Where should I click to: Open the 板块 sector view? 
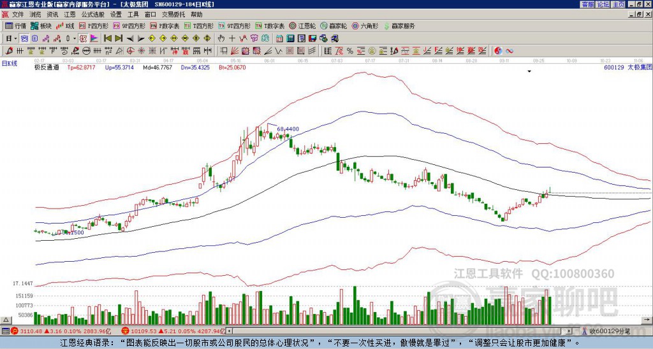[41, 25]
